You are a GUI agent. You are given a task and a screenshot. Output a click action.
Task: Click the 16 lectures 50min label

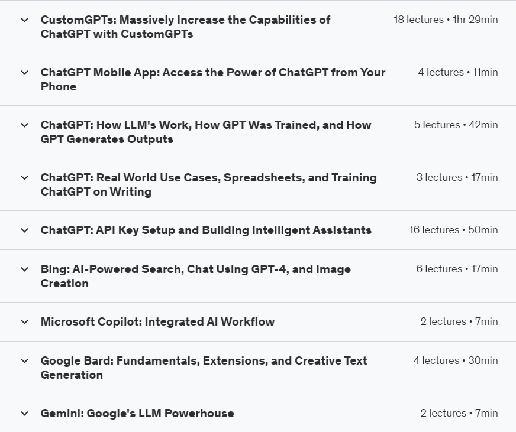tap(453, 230)
